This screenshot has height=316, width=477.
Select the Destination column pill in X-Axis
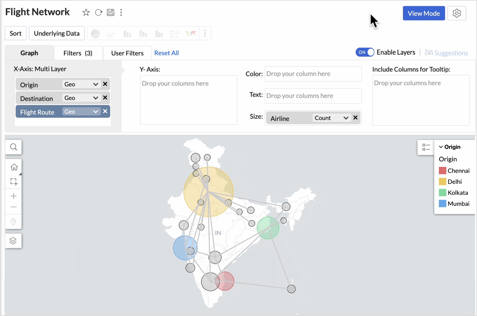tap(39, 98)
